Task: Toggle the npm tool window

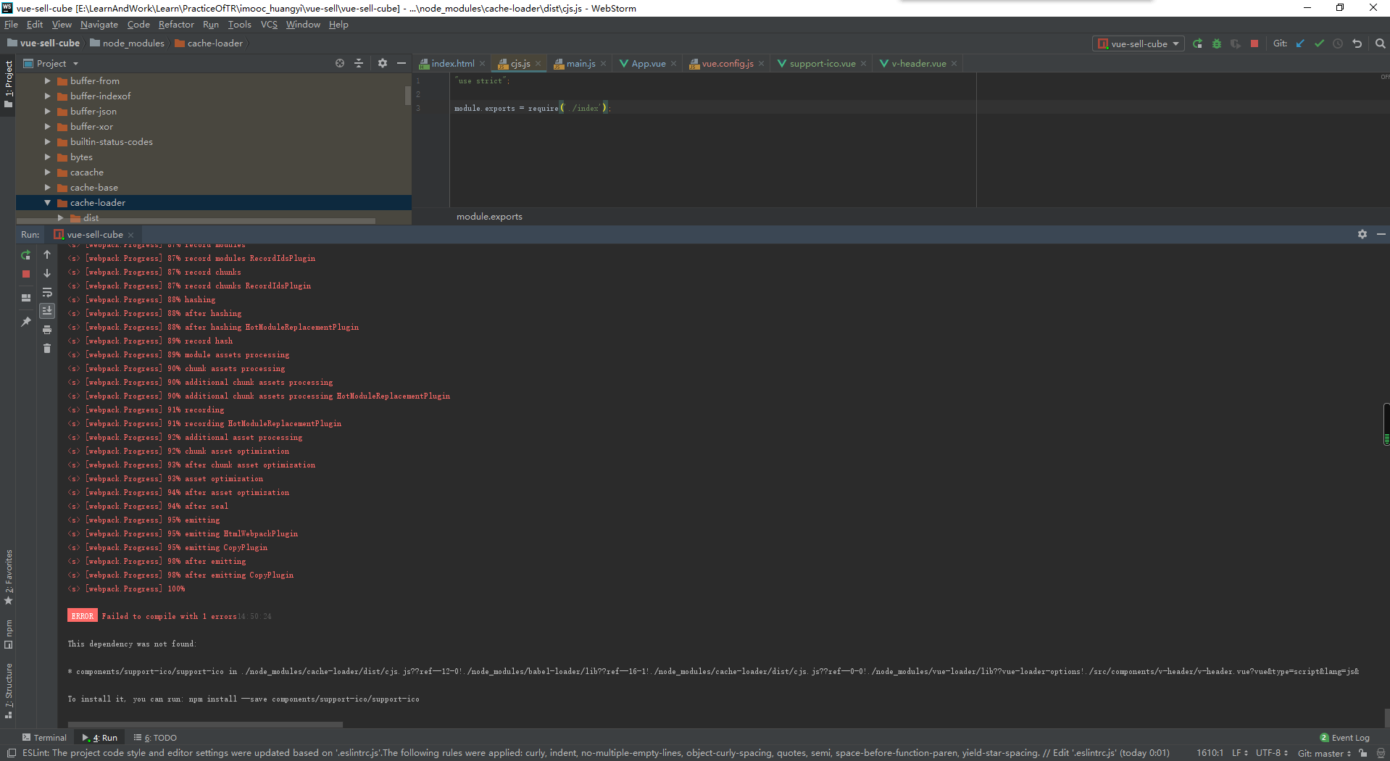Action: 8,634
